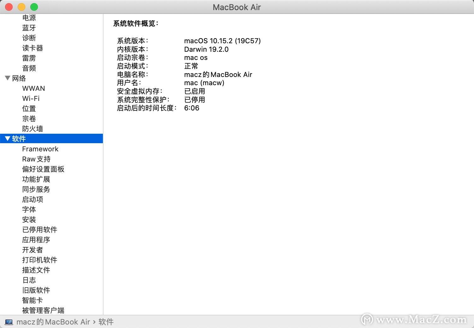This screenshot has width=474, height=328.
Task: Open 描述文件 entry
Action: [36, 270]
